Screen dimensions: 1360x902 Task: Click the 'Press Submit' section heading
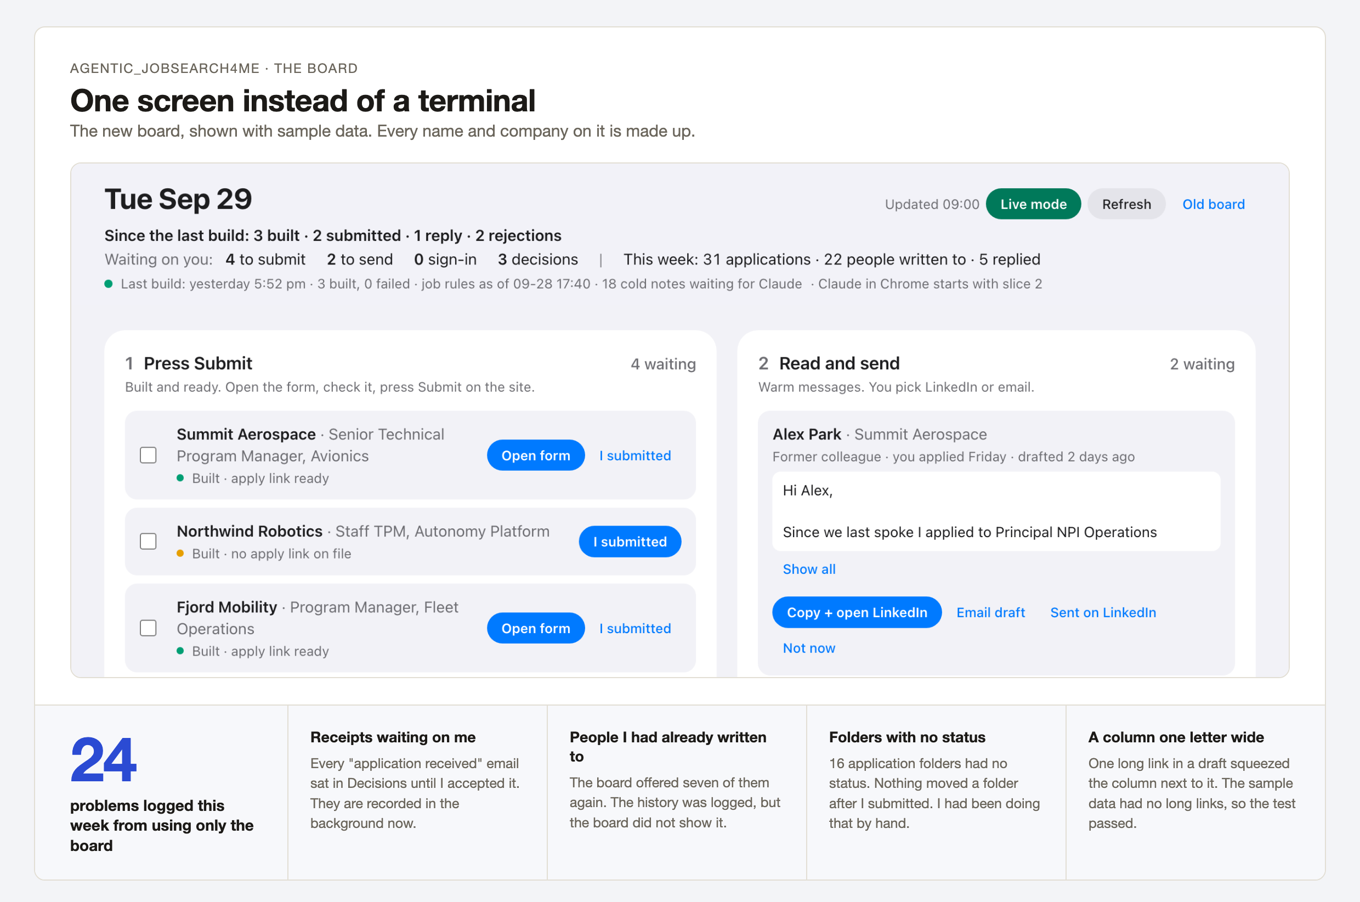198,364
